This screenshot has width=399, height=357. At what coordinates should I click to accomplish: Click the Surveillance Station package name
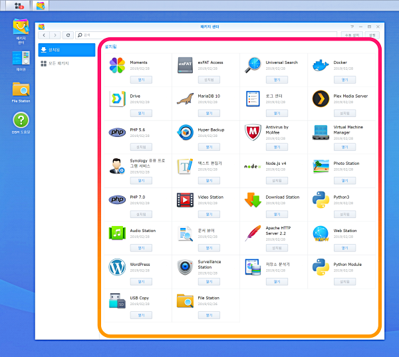click(209, 265)
